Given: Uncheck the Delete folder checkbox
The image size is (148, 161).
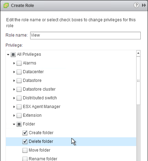Looking at the screenshot, I should point(25,141).
